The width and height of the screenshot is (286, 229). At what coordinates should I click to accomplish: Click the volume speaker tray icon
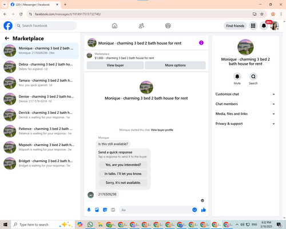(242, 224)
